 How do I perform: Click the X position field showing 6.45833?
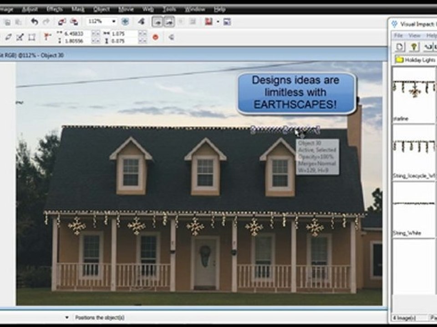click(77, 34)
